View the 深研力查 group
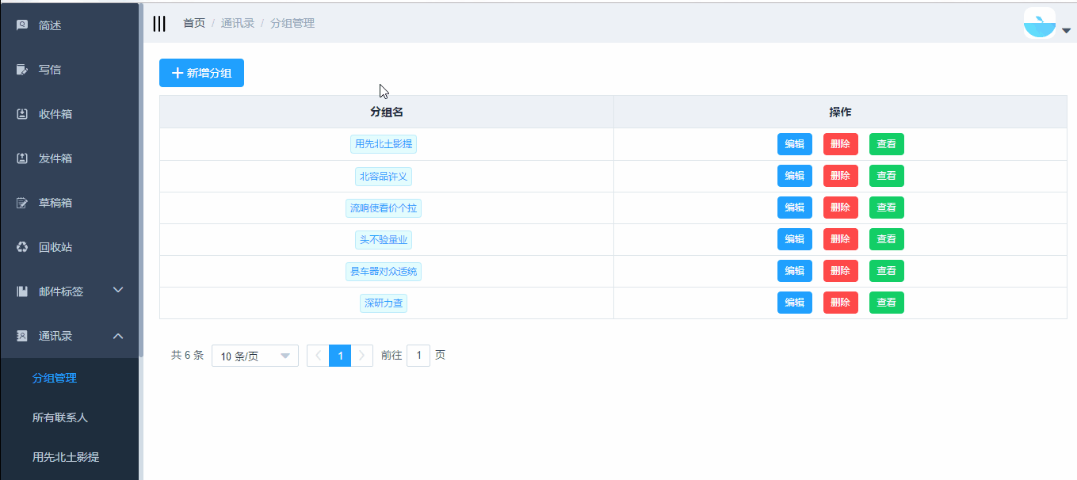The image size is (1077, 480). pyautogui.click(x=886, y=303)
